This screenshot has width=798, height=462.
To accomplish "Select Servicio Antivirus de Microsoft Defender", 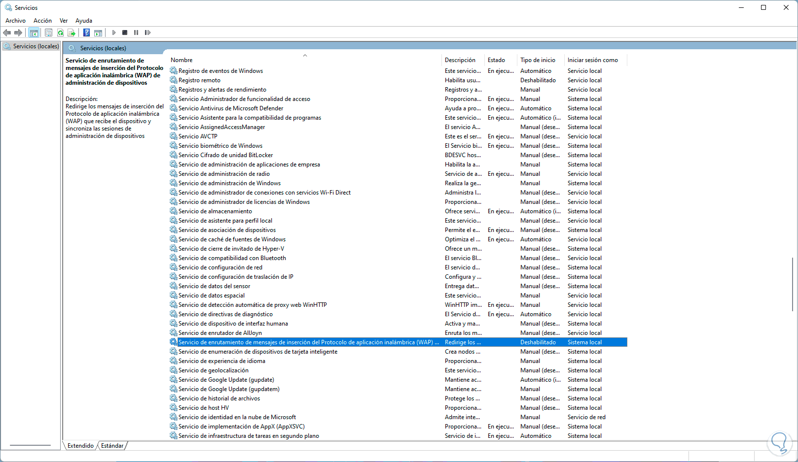I will pos(231,108).
